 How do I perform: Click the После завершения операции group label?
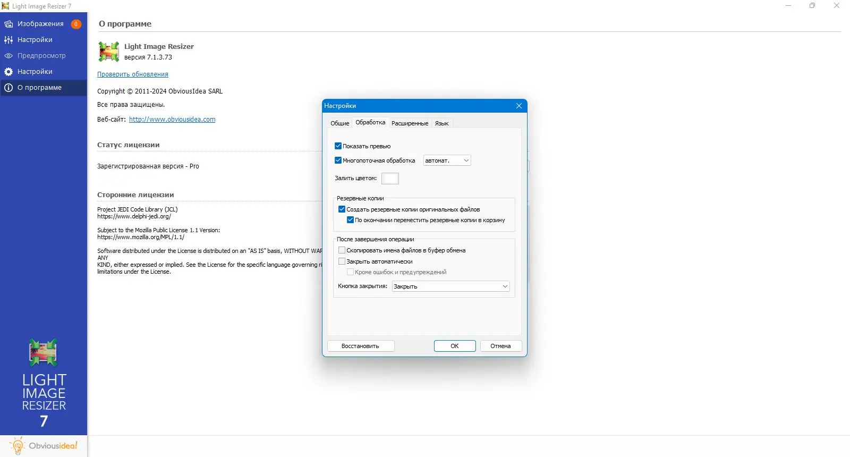(376, 239)
